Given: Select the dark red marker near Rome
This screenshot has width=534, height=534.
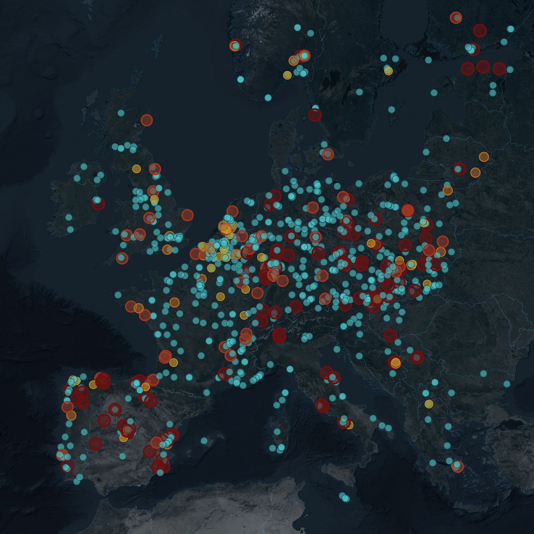Looking at the screenshot, I should [x=322, y=405].
